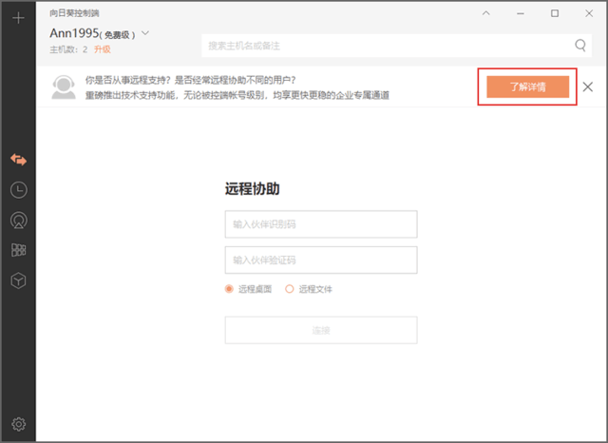Click the 升级 upgrade link
Screen dimensions: 608x443
[102, 49]
